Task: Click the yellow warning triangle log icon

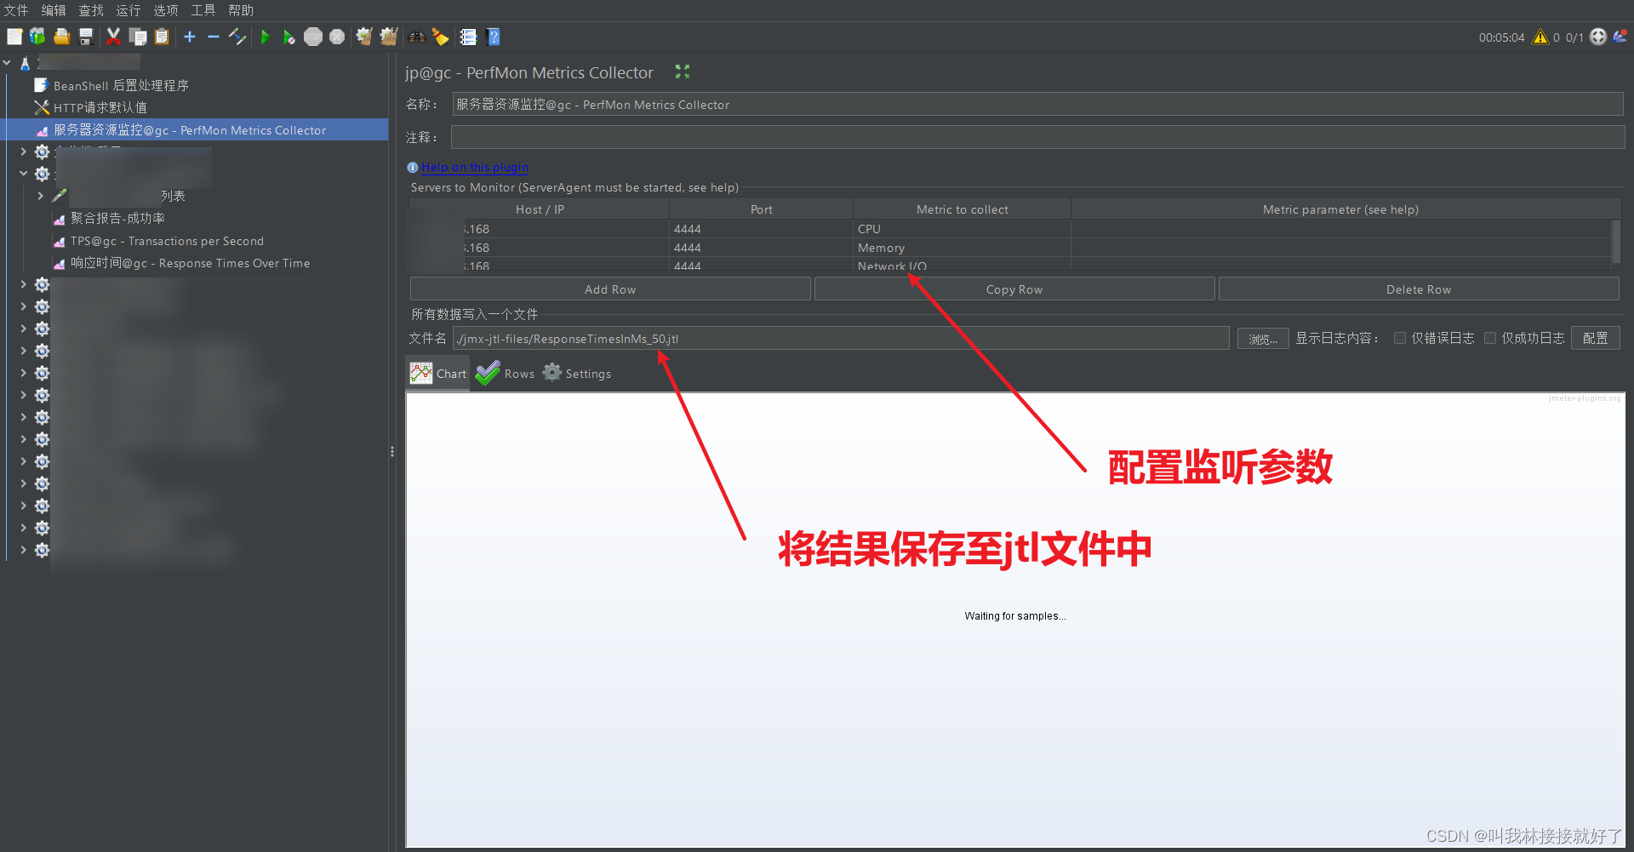Action: pos(1540,37)
